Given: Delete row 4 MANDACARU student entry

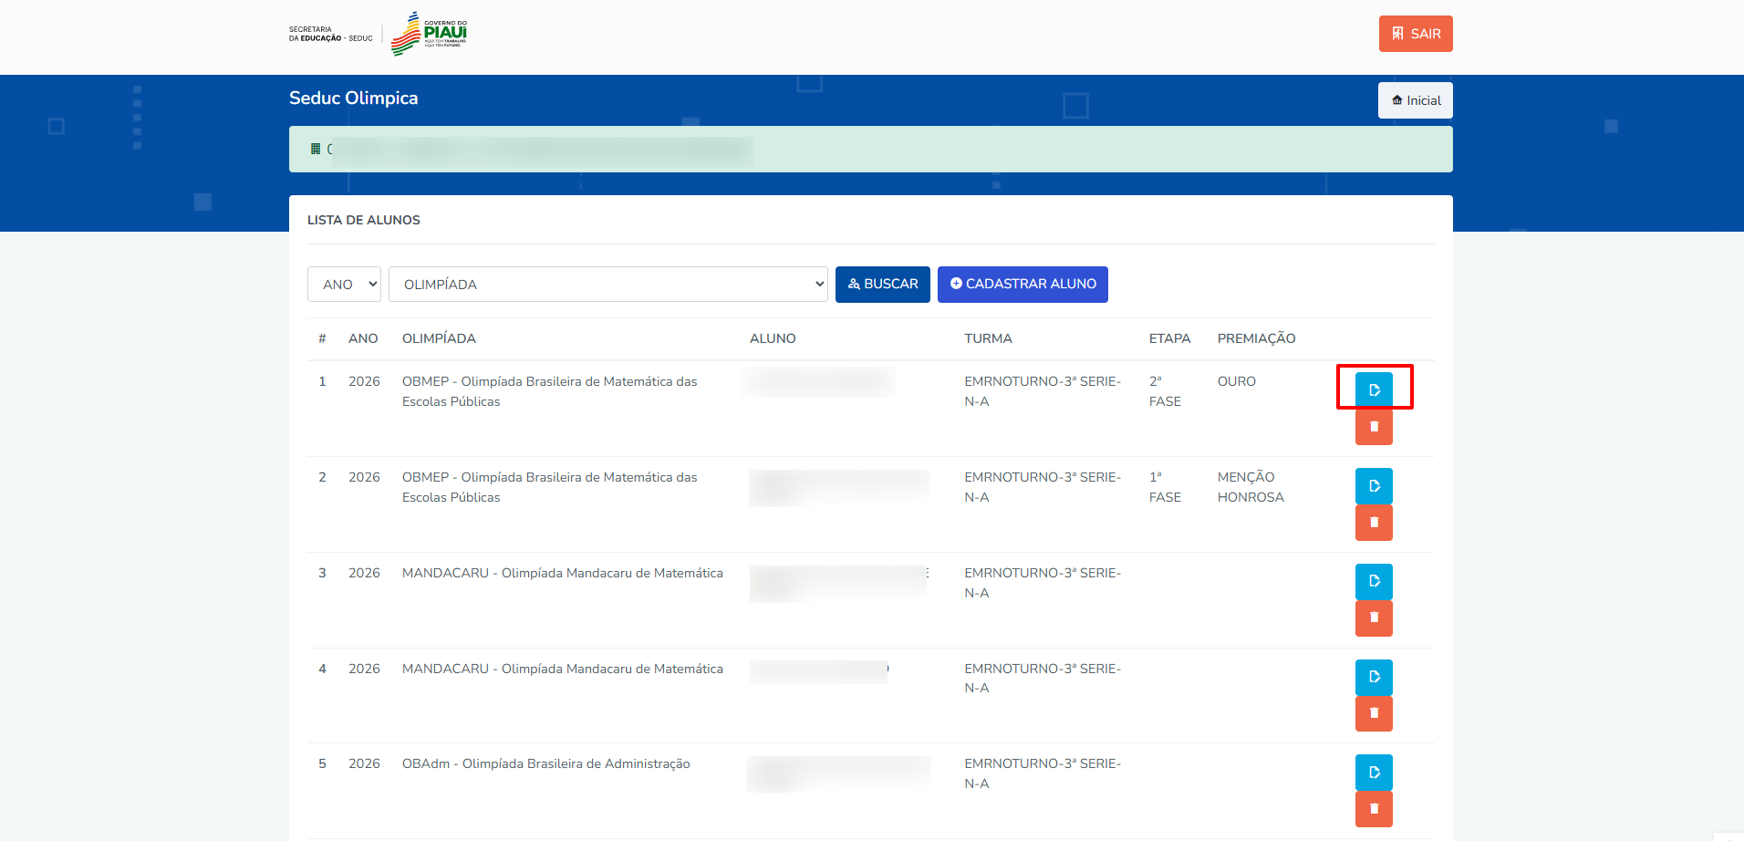Looking at the screenshot, I should (1374, 713).
